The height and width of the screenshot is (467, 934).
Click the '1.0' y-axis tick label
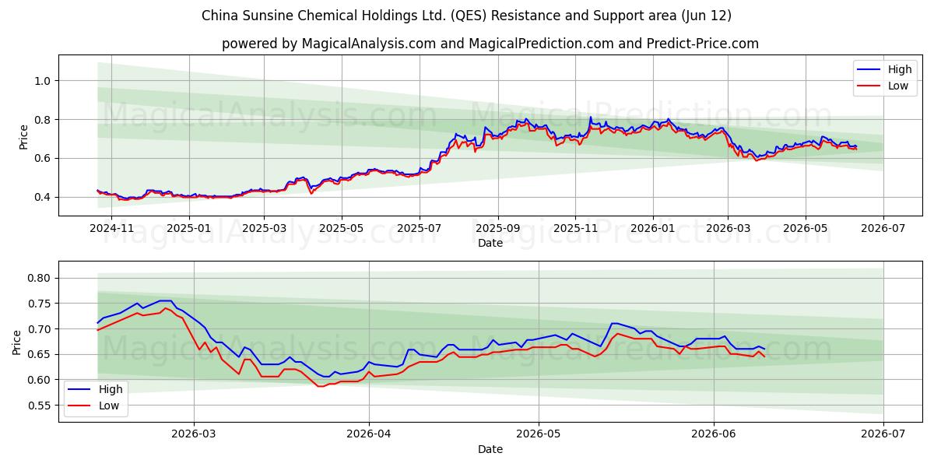pos(43,81)
